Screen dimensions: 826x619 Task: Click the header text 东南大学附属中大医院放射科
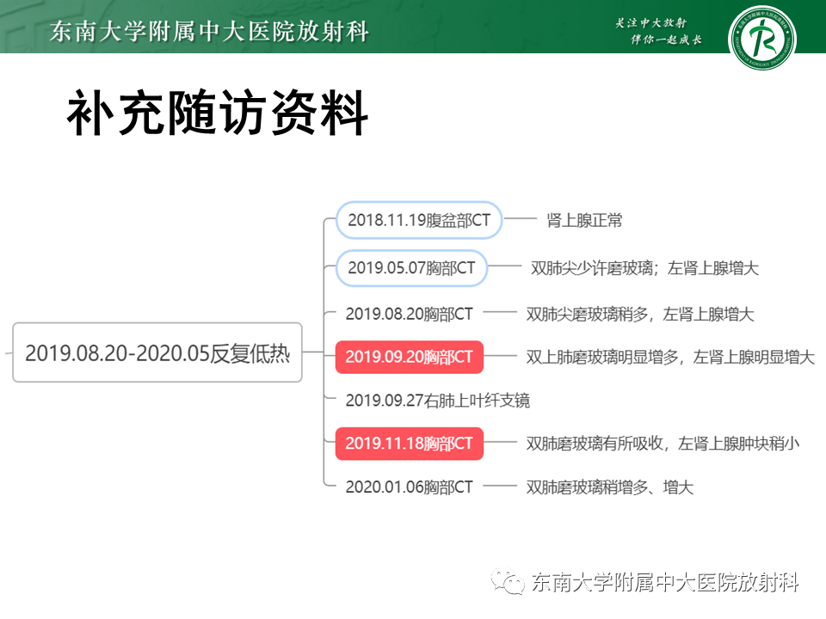tap(209, 31)
